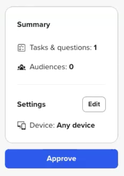Click the Audiences people group icon
124x176 pixels.
[x=22, y=67]
